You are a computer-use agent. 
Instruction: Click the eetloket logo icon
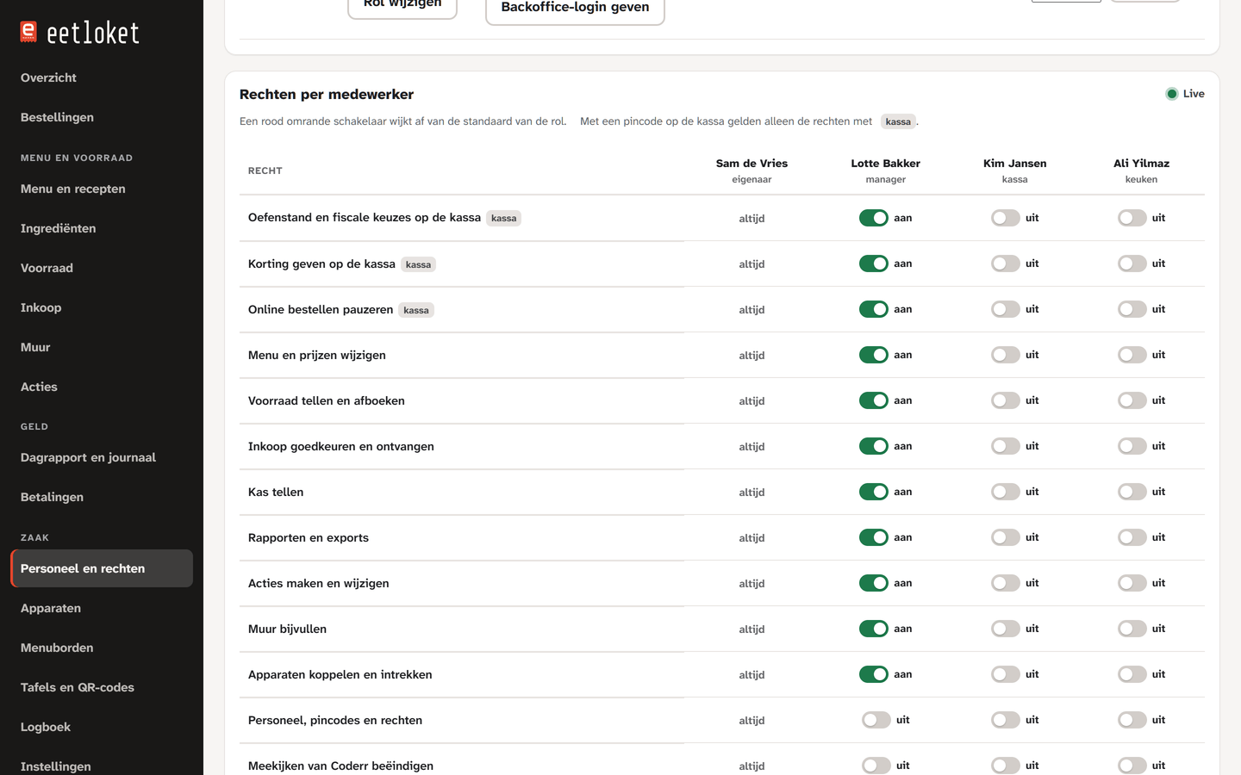coord(28,32)
